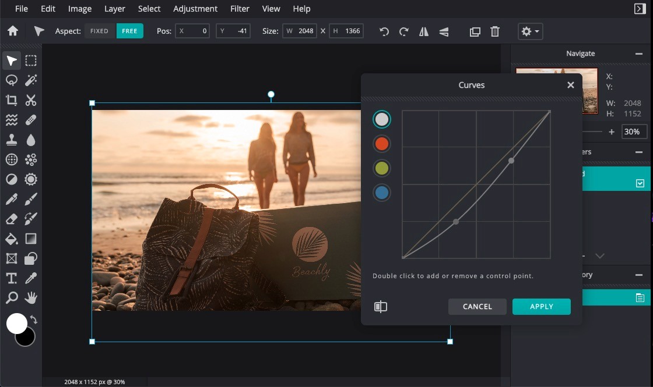
Task: Select the Eyedropper tool
Action: (x=30, y=278)
